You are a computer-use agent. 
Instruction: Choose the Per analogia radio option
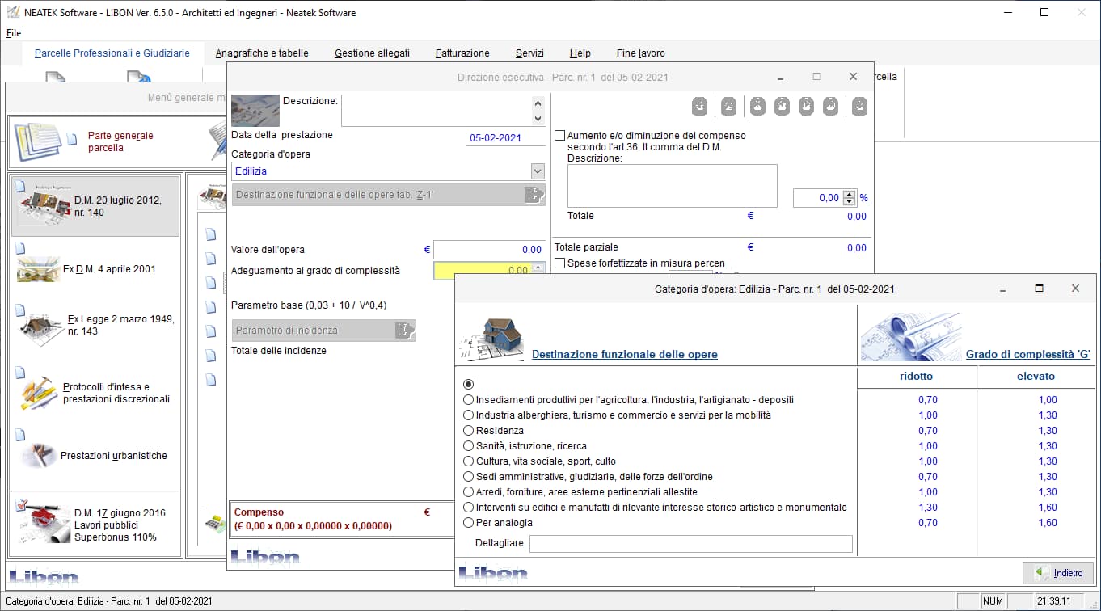click(x=468, y=522)
